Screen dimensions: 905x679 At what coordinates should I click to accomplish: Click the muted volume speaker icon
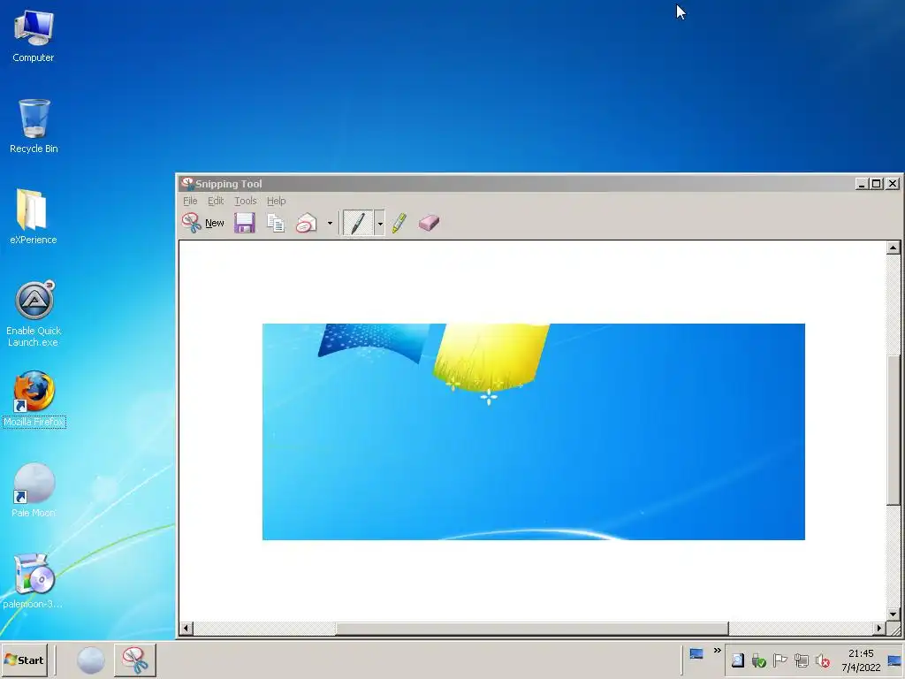point(823,660)
